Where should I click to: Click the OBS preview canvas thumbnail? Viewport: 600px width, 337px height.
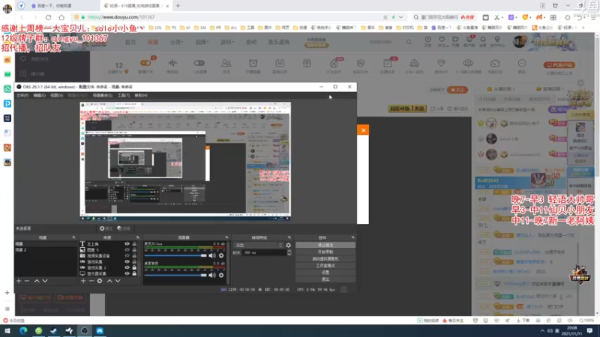(185, 161)
